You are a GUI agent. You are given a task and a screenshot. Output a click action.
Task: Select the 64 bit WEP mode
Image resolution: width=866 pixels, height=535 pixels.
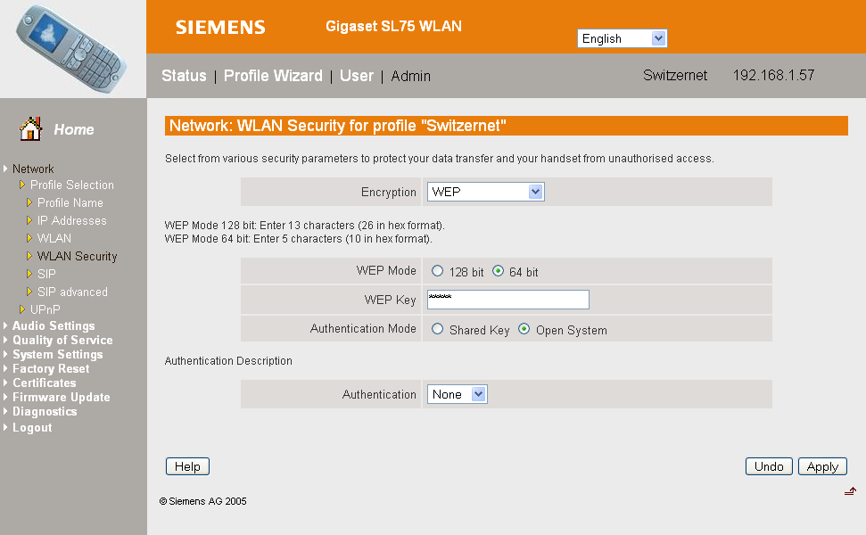point(499,271)
